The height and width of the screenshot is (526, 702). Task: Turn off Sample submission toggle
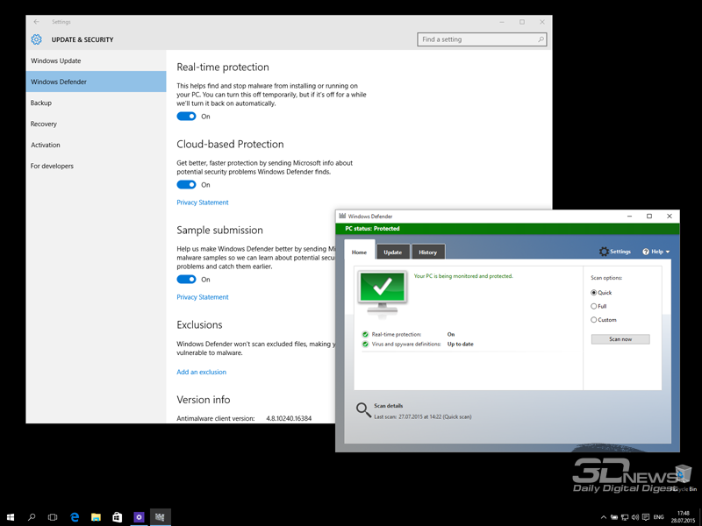tap(186, 280)
